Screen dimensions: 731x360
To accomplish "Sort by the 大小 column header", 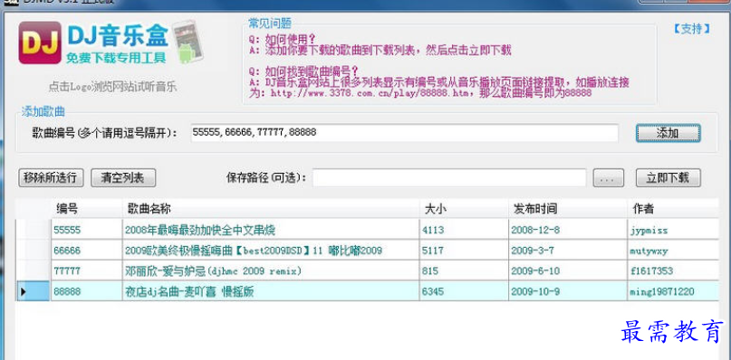I will pos(464,209).
